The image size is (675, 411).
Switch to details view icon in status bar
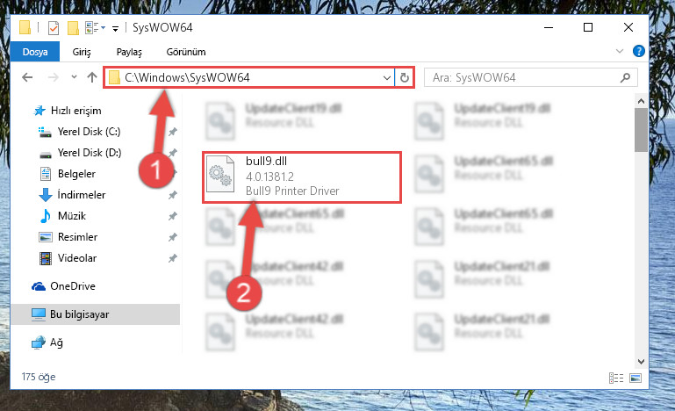tap(616, 378)
